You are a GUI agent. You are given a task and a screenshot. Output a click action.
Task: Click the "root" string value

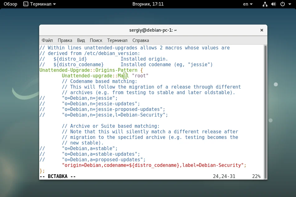(x=140, y=76)
